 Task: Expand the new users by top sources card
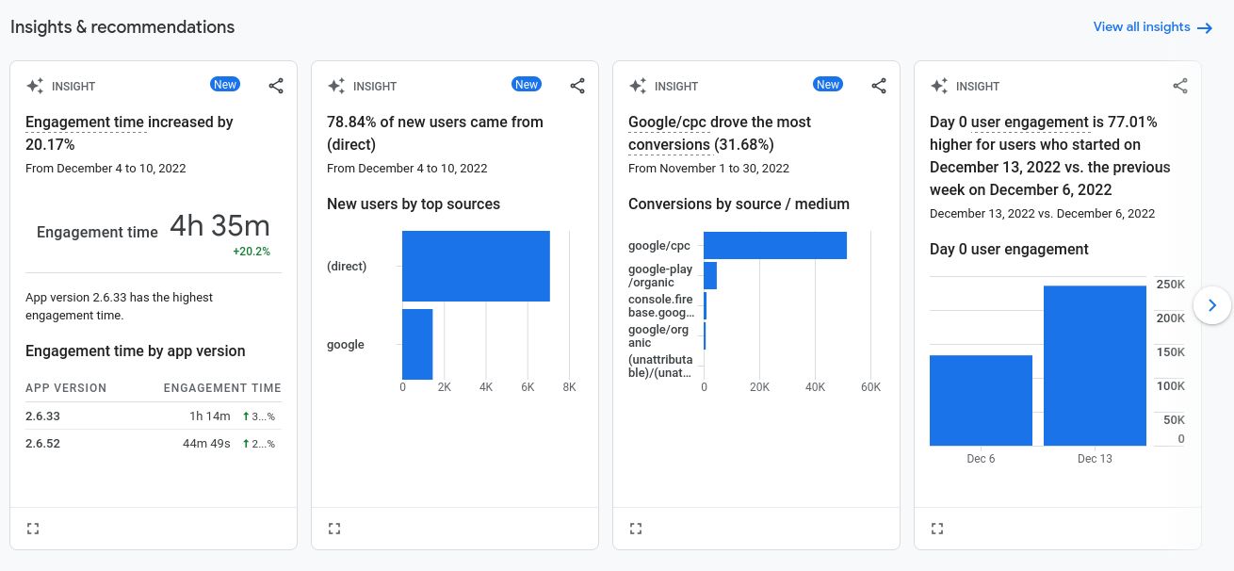[x=334, y=529]
